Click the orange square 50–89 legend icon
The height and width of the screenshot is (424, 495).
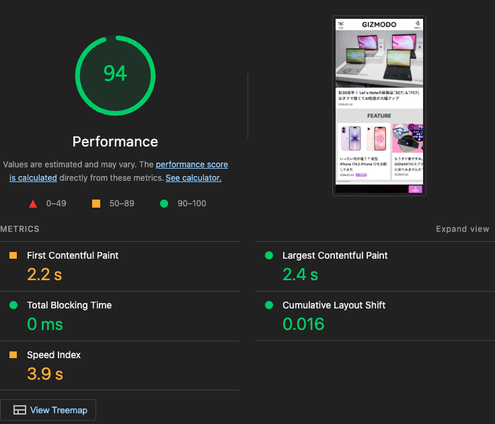coord(96,204)
